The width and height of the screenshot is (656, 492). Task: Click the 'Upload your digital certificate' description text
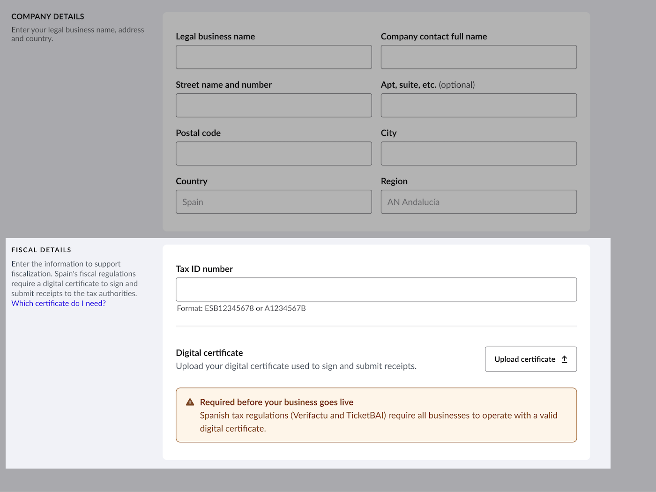(296, 366)
